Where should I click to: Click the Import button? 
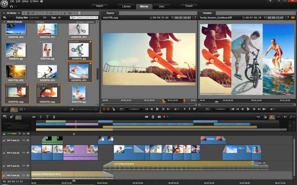[99, 6]
